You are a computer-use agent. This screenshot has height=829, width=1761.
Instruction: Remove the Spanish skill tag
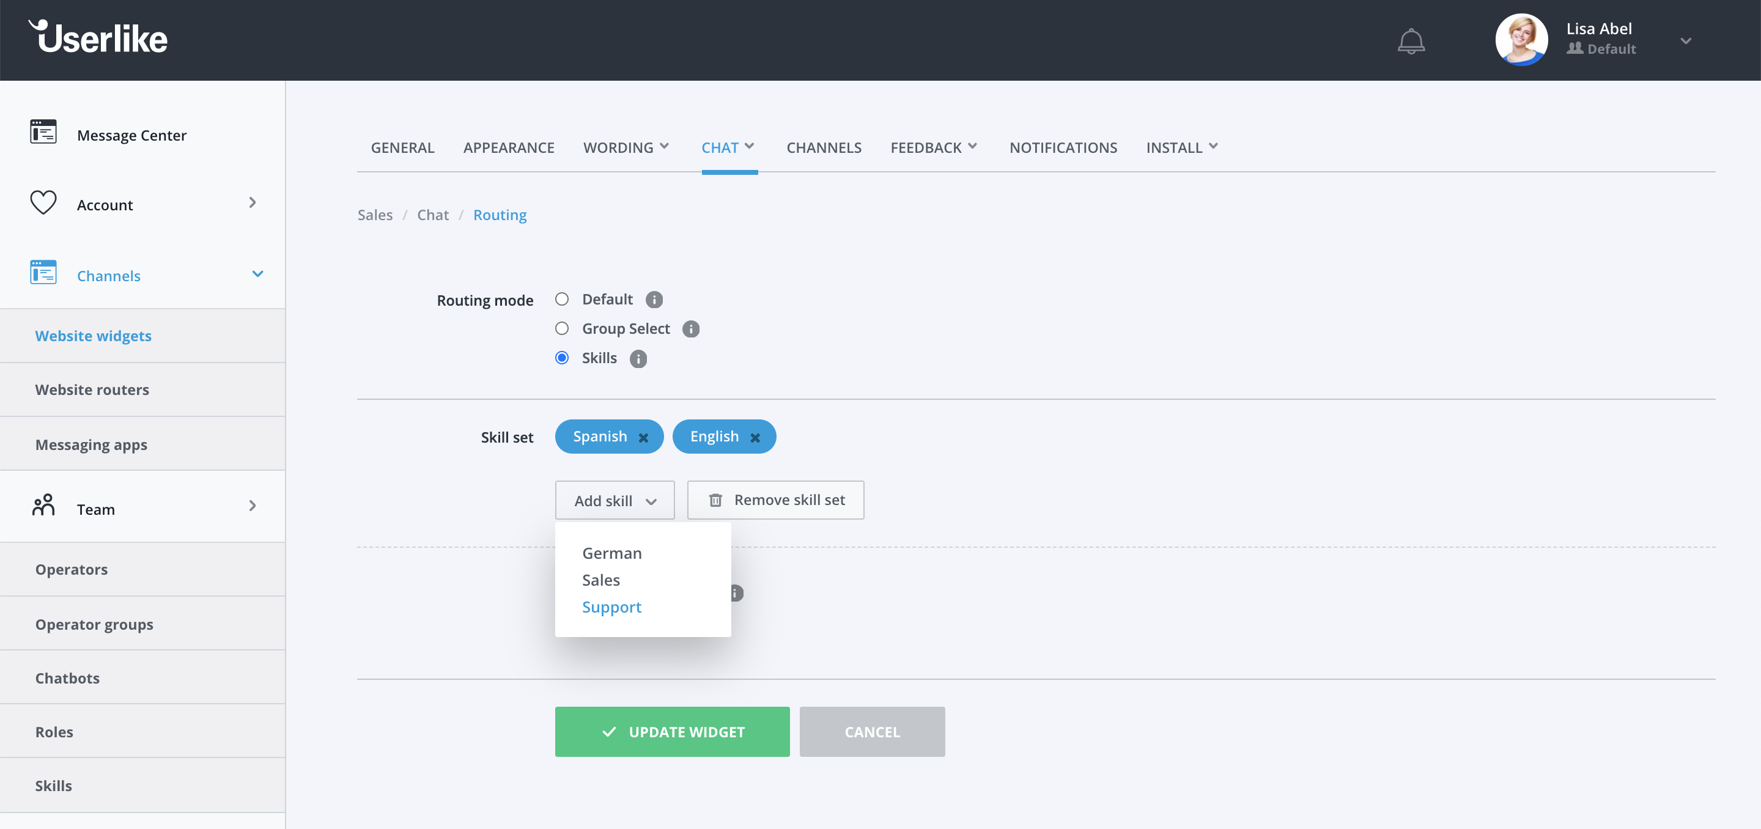[x=643, y=437]
